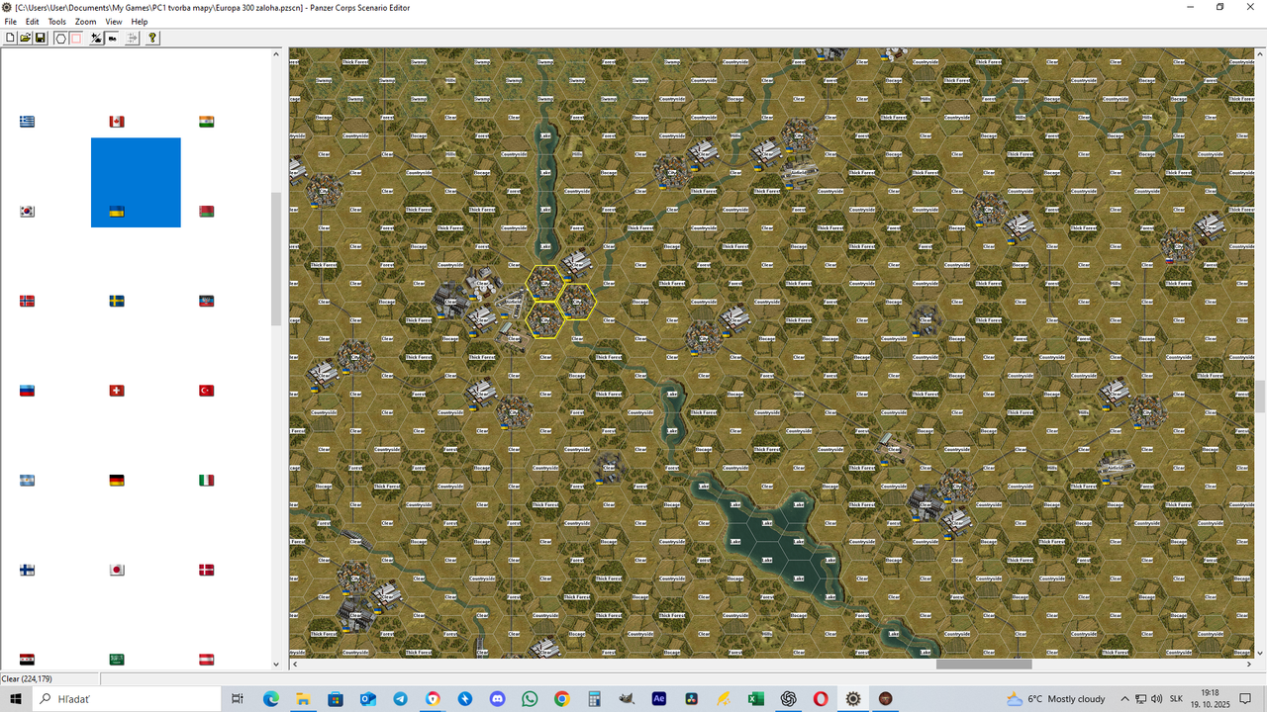Select the pink square tool in toolbar
The height and width of the screenshot is (712, 1267).
pos(76,38)
